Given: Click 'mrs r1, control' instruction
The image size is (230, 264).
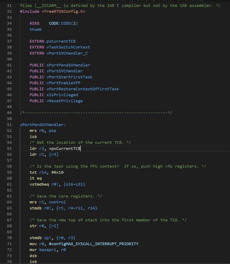Looking at the screenshot, I should pos(48,202).
